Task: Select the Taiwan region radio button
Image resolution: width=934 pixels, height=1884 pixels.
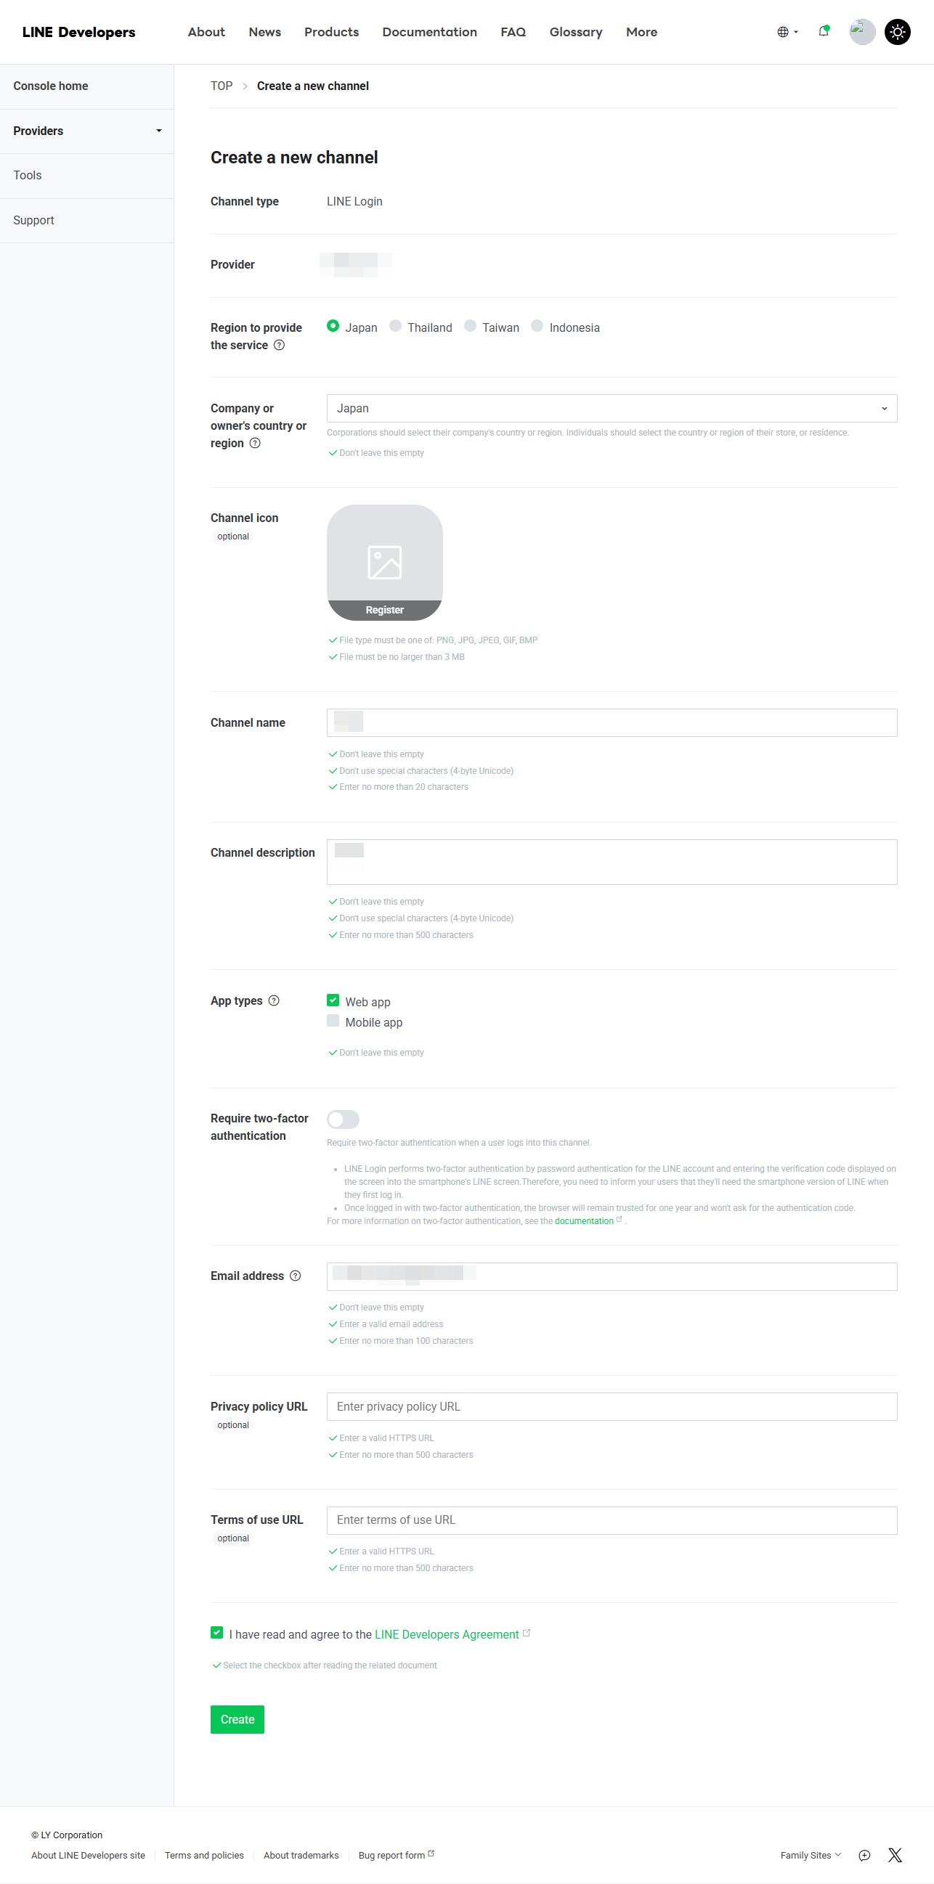Action: (471, 326)
